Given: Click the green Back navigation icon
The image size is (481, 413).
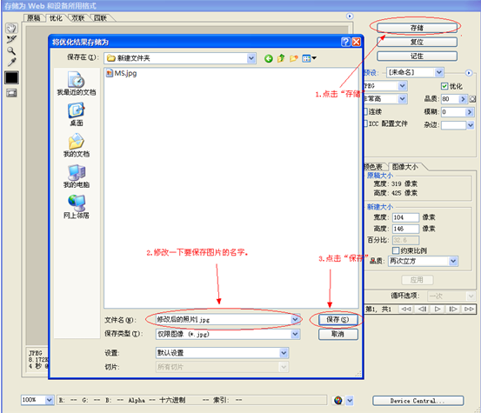Looking at the screenshot, I should (269, 58).
